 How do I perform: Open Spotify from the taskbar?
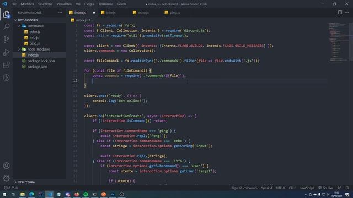click(85, 194)
